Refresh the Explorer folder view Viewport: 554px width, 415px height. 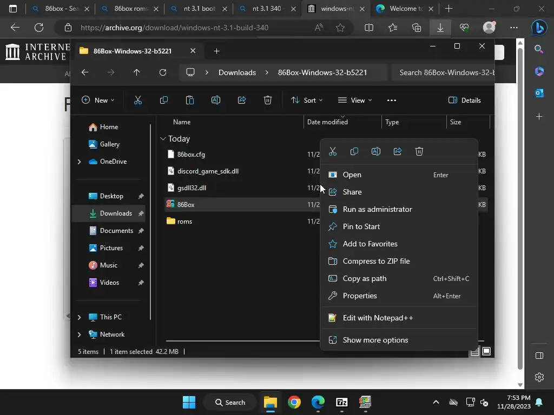tap(162, 72)
